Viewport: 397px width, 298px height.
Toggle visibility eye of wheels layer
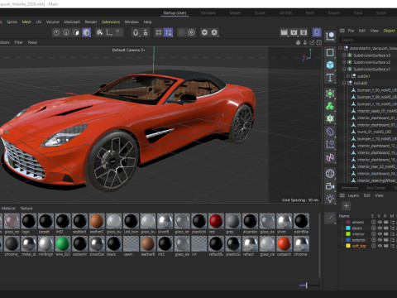(x=380, y=222)
